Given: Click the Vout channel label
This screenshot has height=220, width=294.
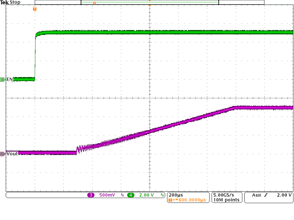Looking at the screenshot, I should [x=12, y=153].
